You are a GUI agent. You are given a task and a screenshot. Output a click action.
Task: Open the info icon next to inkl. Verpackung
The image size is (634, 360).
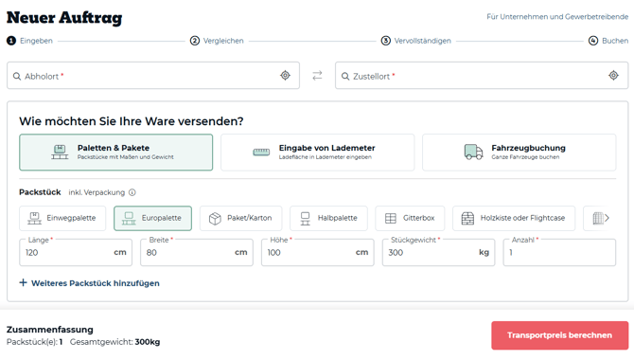[x=132, y=192]
